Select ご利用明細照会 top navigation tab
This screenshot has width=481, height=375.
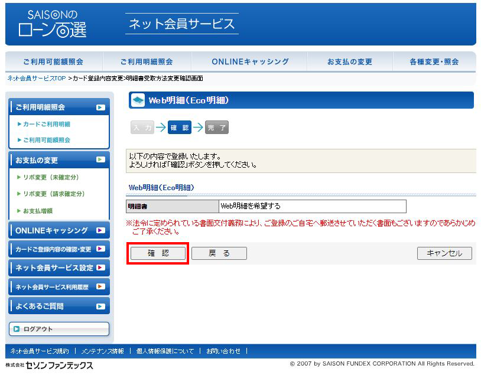click(x=146, y=61)
